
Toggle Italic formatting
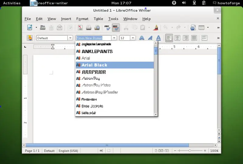(150, 38)
